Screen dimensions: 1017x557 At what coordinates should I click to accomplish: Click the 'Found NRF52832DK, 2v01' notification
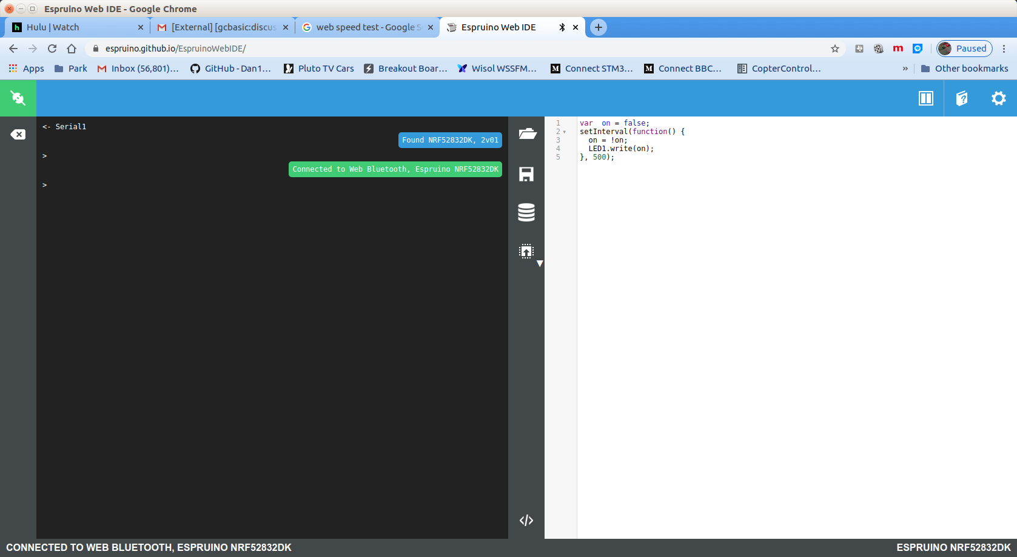[450, 140]
